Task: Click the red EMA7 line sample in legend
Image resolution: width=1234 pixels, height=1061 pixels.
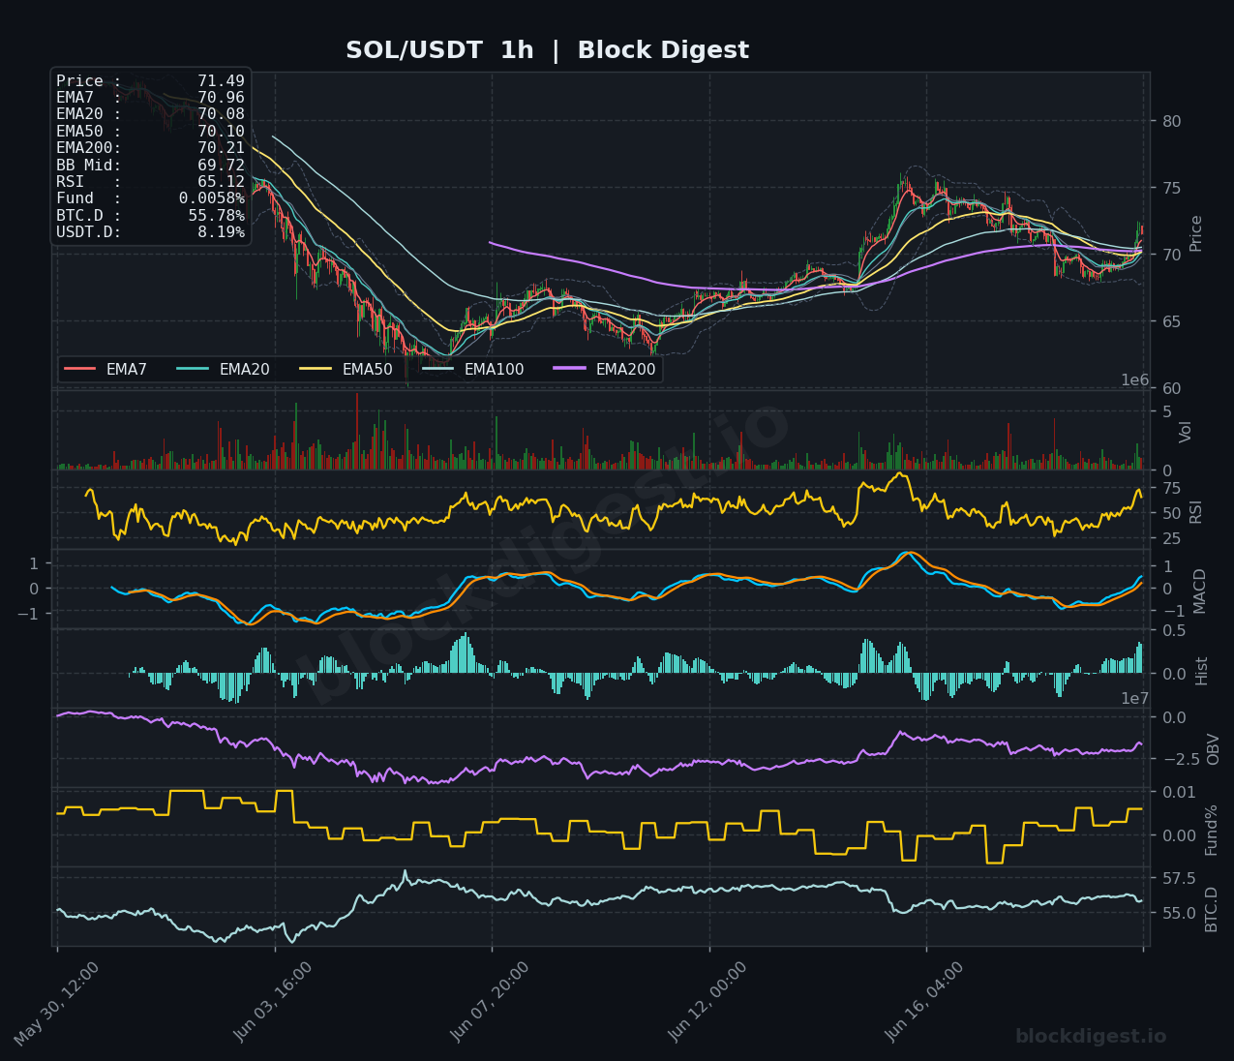Action: [x=79, y=369]
